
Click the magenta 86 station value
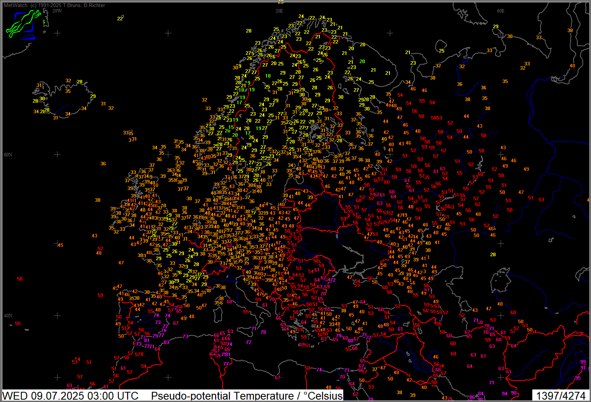pos(472,397)
